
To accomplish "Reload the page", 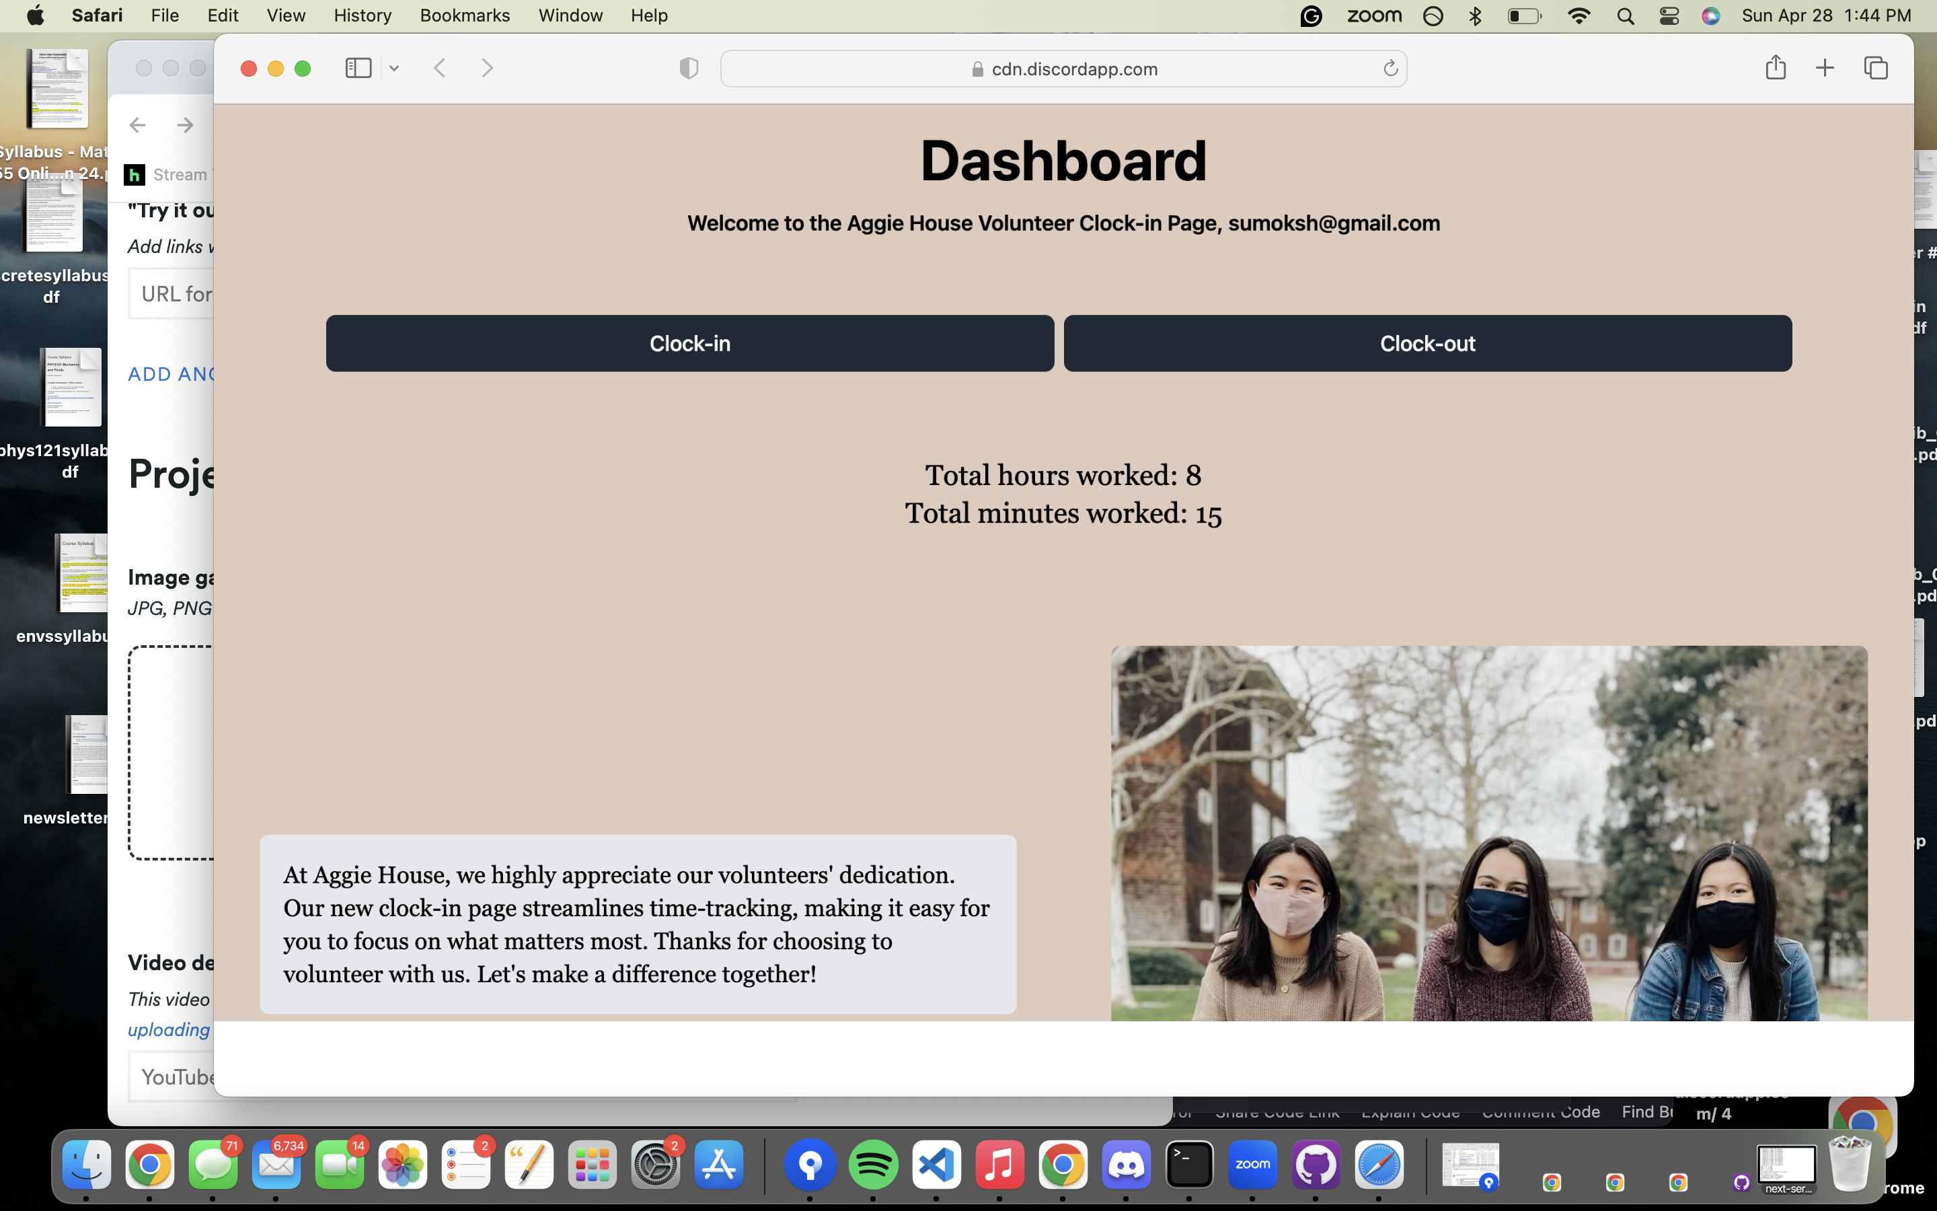I will tap(1390, 69).
